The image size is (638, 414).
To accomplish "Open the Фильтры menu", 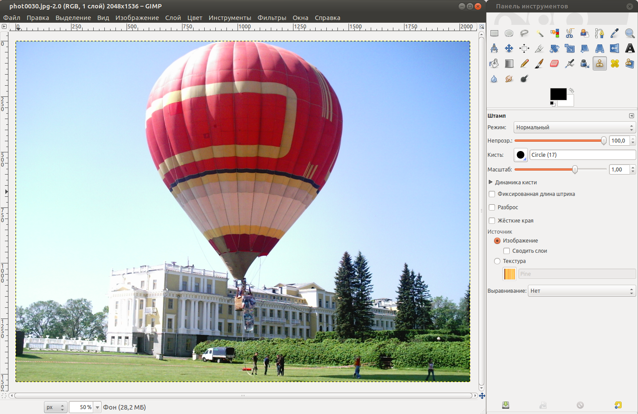I will tap(272, 18).
